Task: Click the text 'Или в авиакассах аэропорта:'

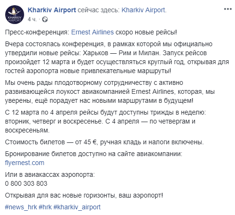Action: click(x=50, y=174)
